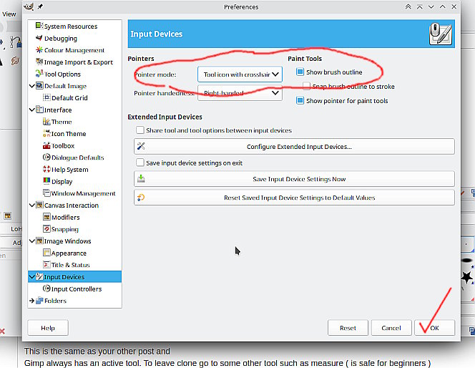The width and height of the screenshot is (475, 368).
Task: Open Display monitor icon
Action: (x=46, y=181)
